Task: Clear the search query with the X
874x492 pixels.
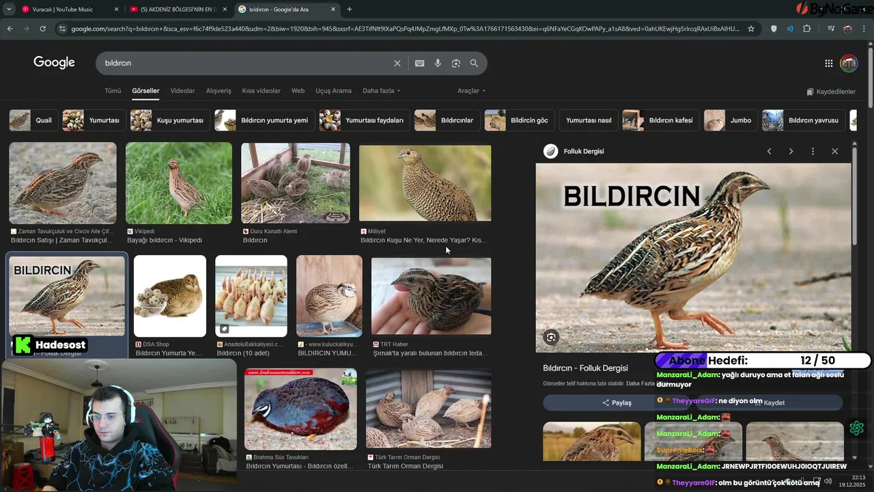Action: [x=397, y=63]
